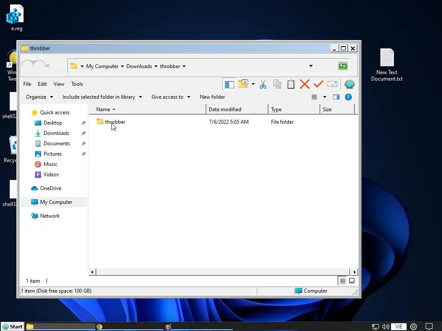Select Quick access in navigation pane
Image resolution: width=442 pixels, height=331 pixels.
coord(55,112)
